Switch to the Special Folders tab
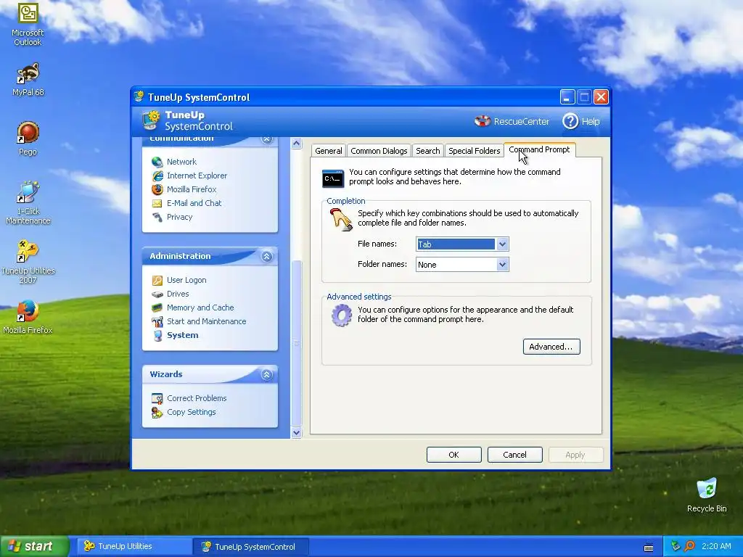The width and height of the screenshot is (743, 557). tap(474, 151)
